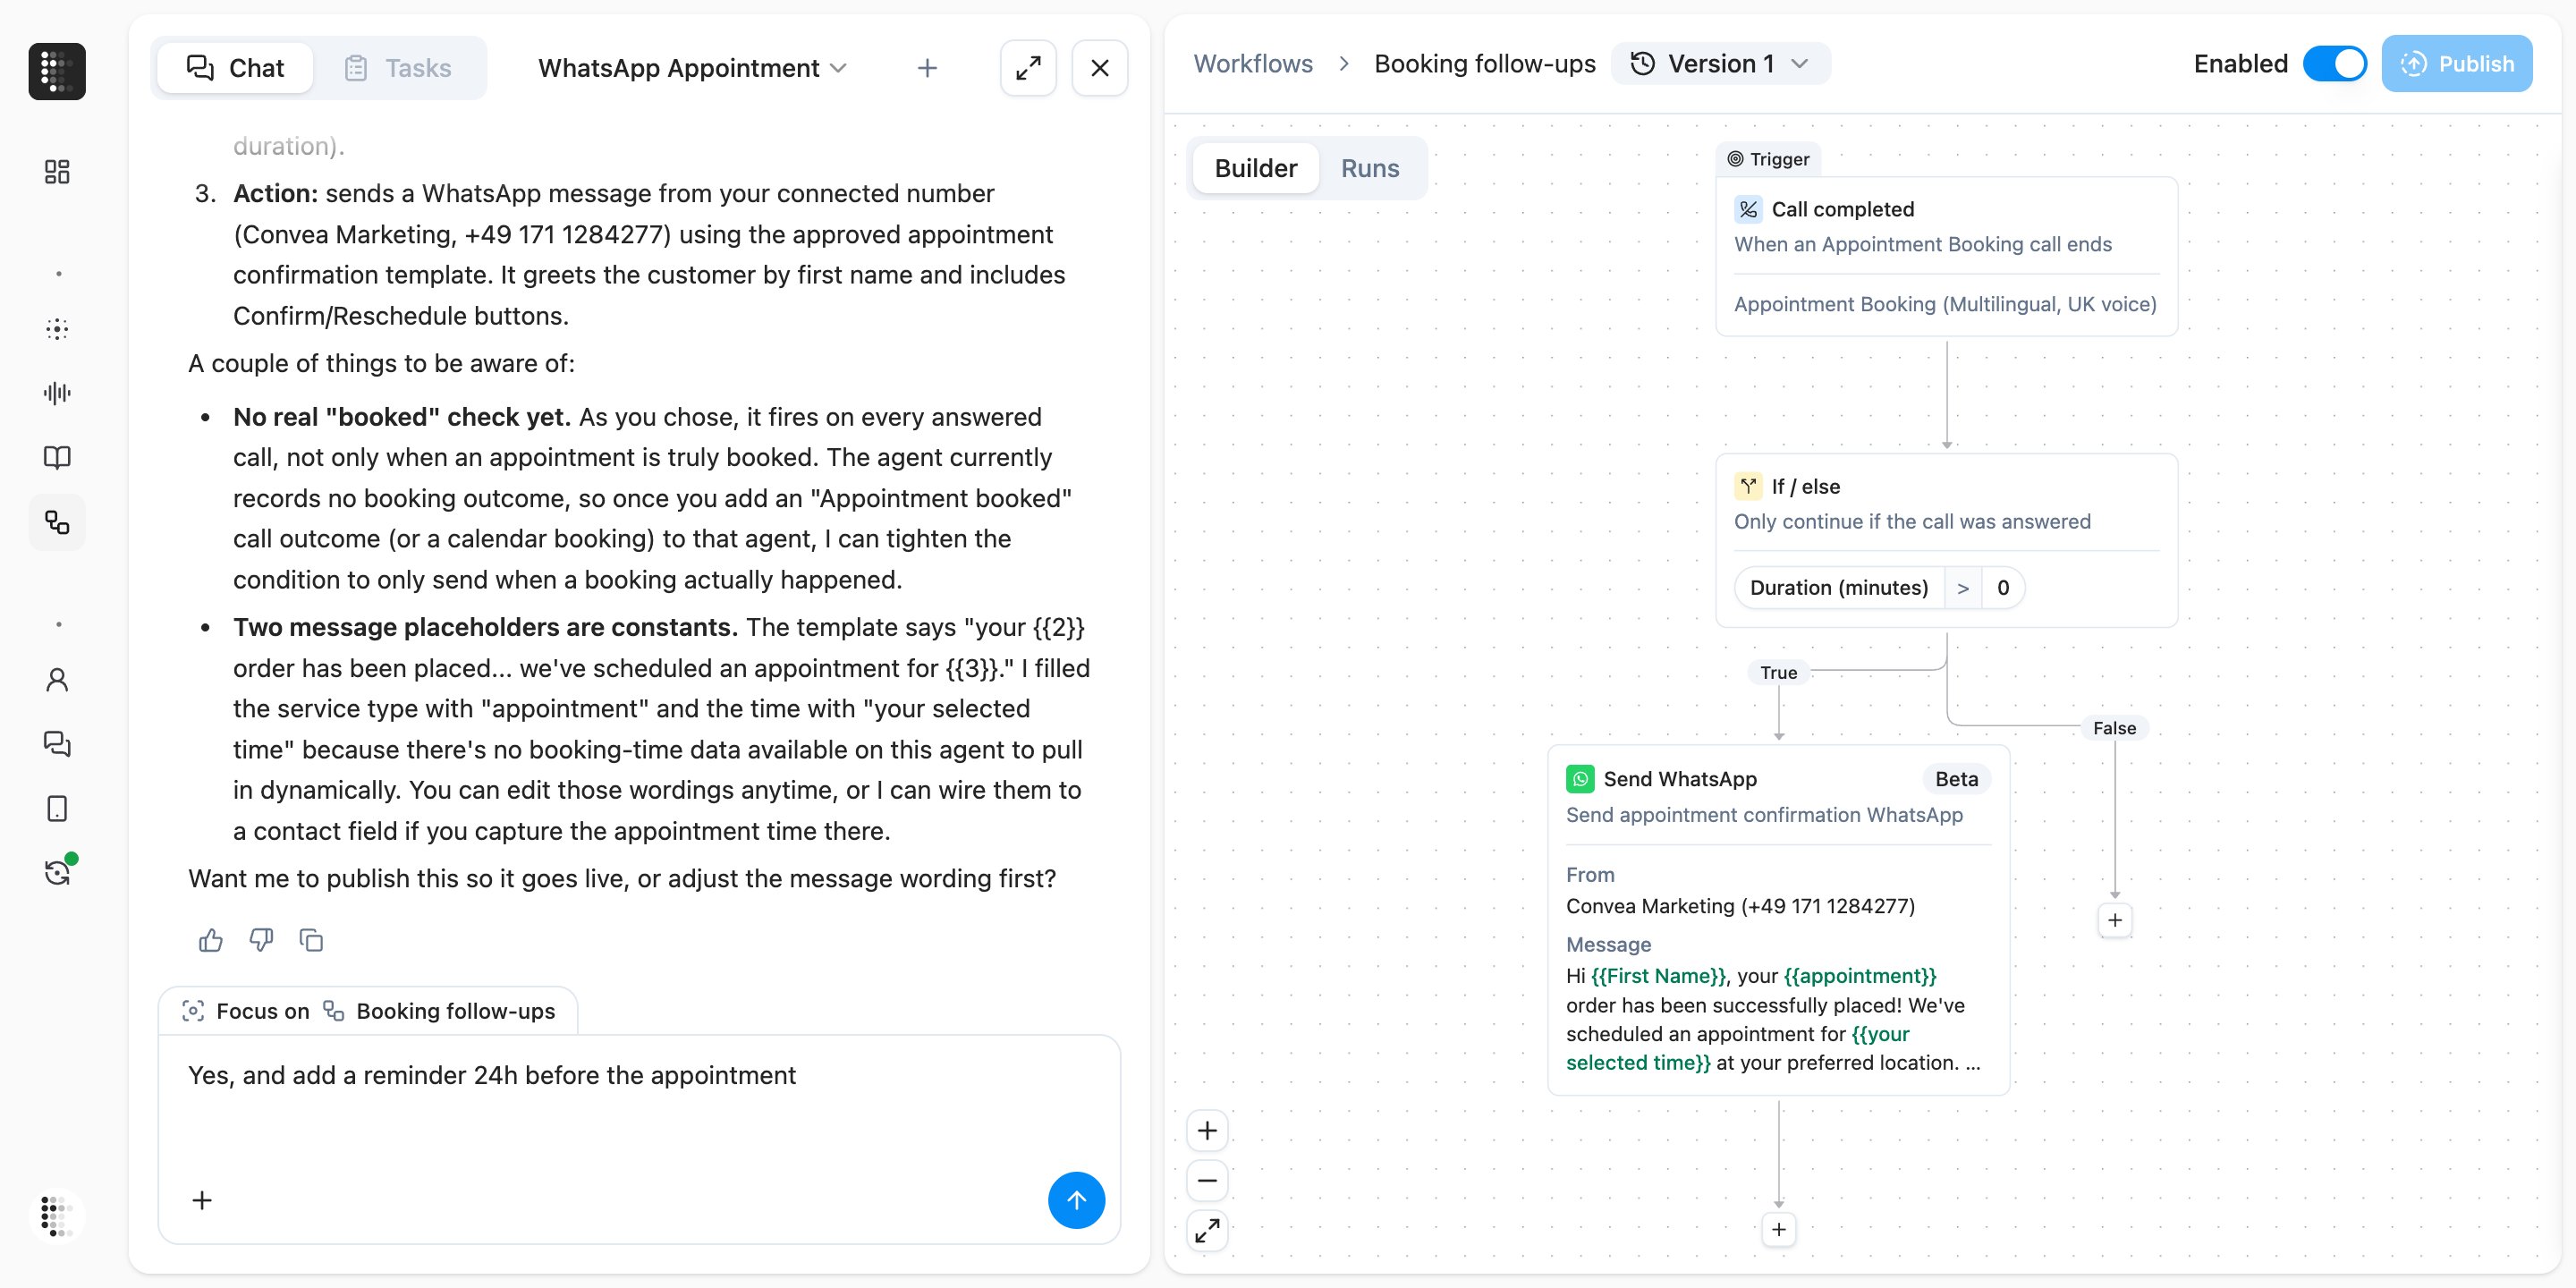Viewport: 2576px width, 1288px height.
Task: Publish the workflow
Action: [x=2457, y=64]
